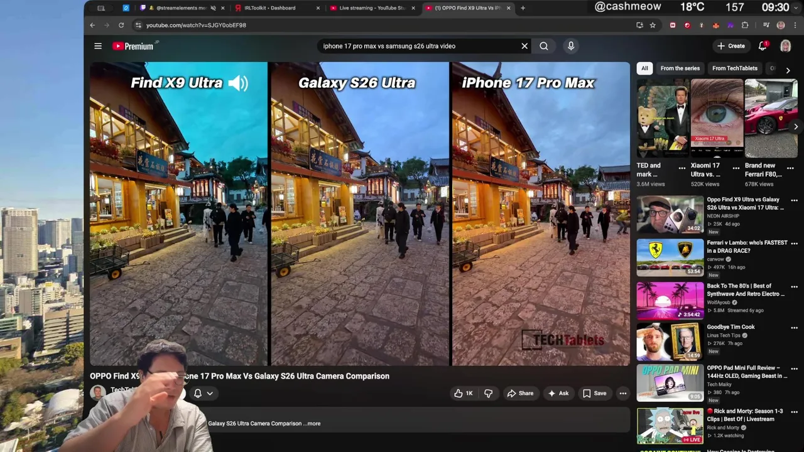Click the magnifier search button

[x=544, y=46]
